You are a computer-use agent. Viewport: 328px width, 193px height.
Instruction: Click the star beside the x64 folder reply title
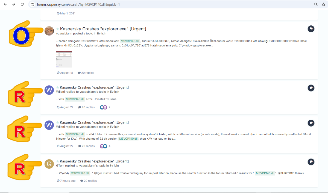tap(58, 122)
